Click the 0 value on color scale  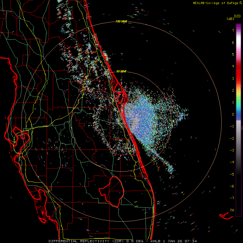pos(233,114)
